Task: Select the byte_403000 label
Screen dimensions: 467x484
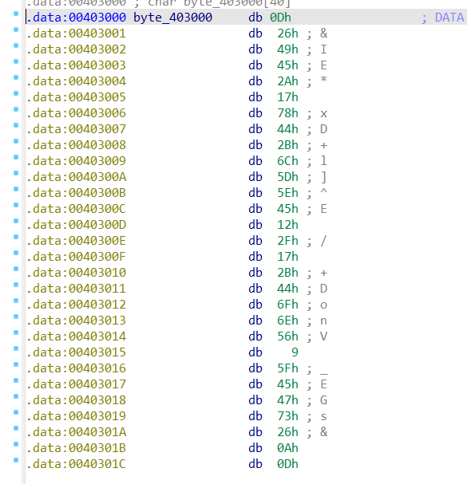Action: [x=172, y=18]
